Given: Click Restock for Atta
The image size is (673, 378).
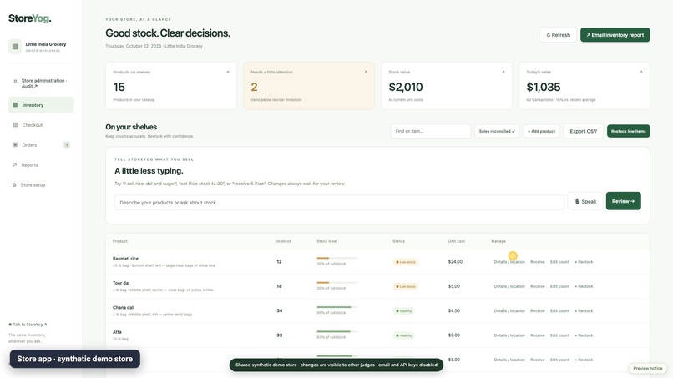Looking at the screenshot, I should [584, 335].
